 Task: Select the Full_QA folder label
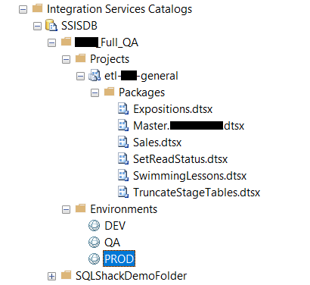coord(107,42)
